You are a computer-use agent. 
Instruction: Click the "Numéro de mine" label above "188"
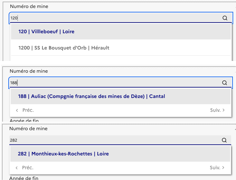click(29, 71)
